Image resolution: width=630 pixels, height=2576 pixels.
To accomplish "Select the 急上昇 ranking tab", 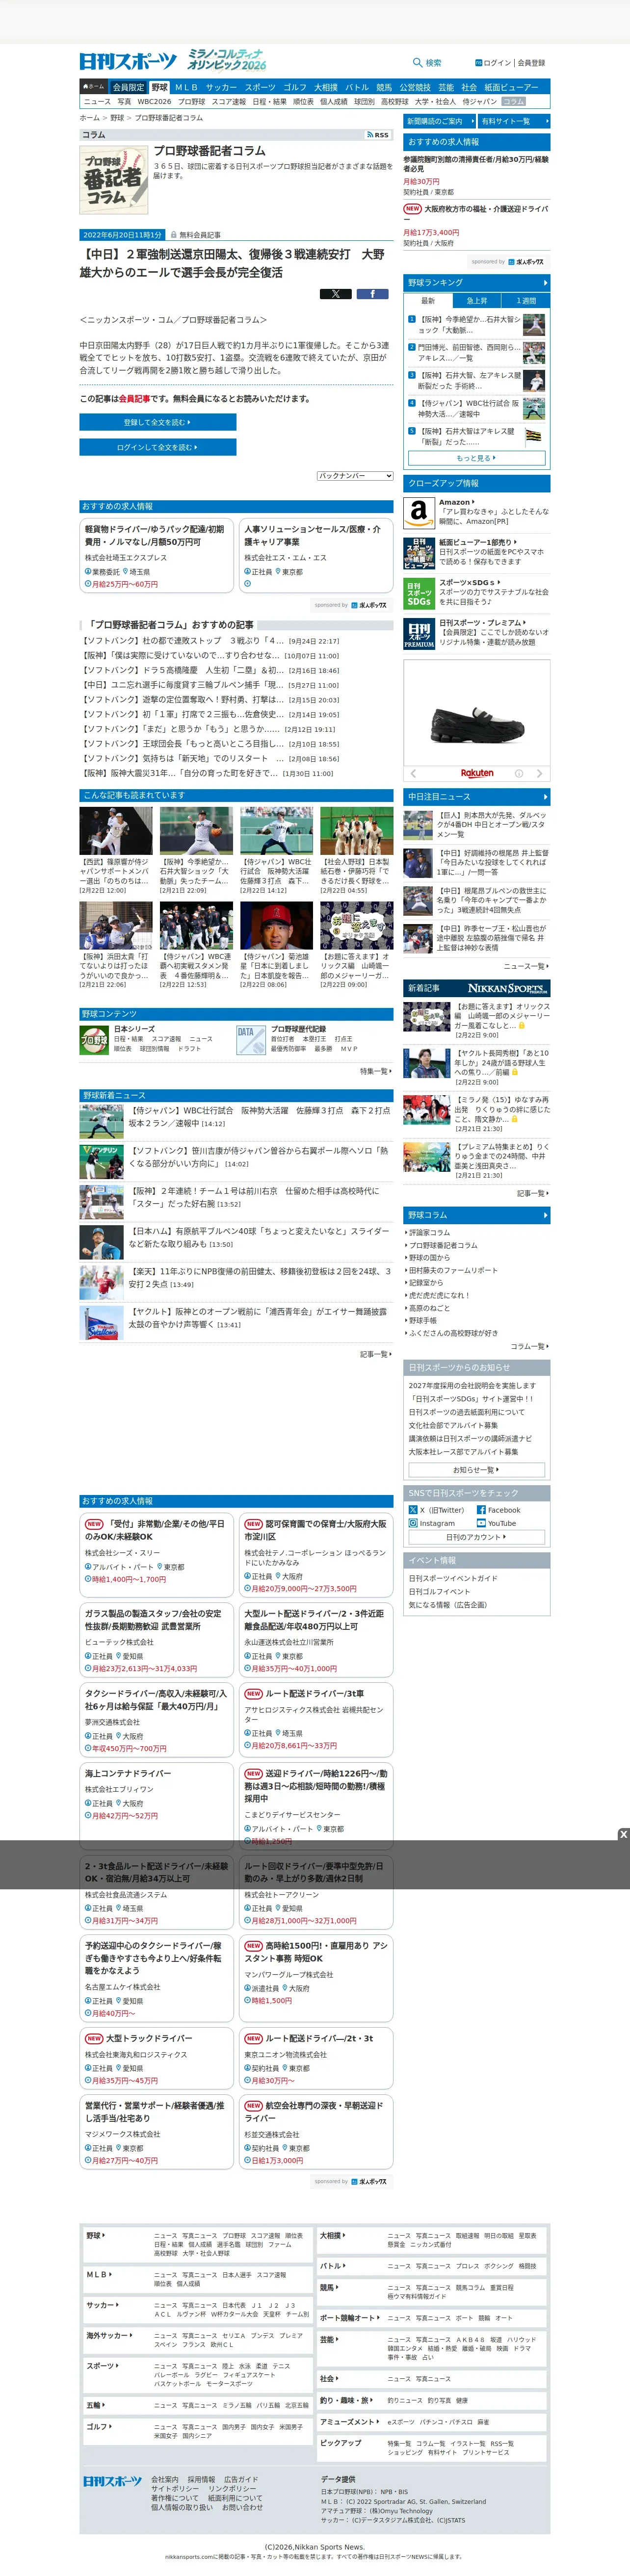I will (x=477, y=300).
